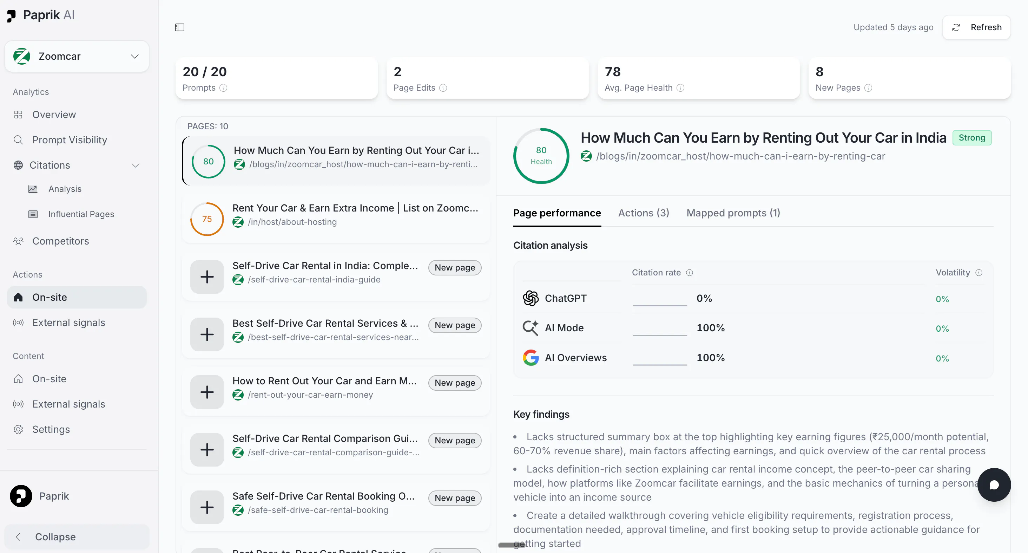Click the info icon beside New Pages
The image size is (1028, 553).
(x=868, y=88)
